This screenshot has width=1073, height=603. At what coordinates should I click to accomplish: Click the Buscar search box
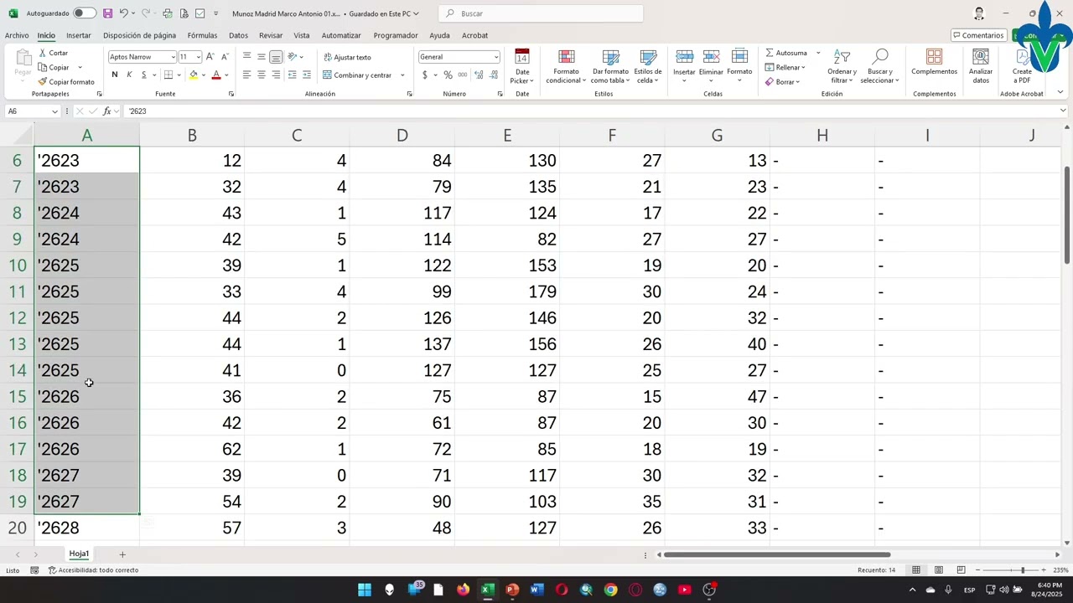pyautogui.click(x=542, y=13)
